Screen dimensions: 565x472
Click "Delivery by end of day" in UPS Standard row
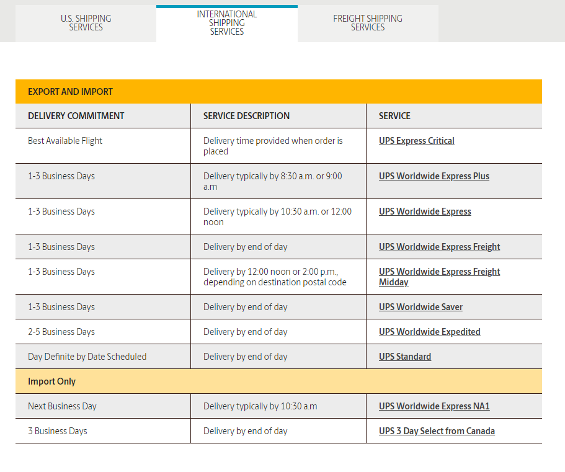point(246,357)
